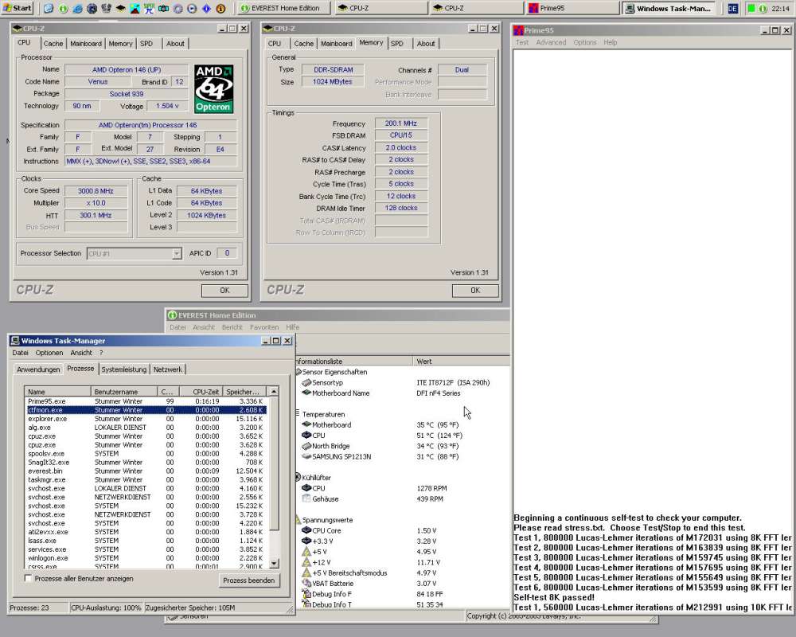Open the Netzwerk tab in Task-Manager
Screen dimensions: 796x637
point(167,369)
